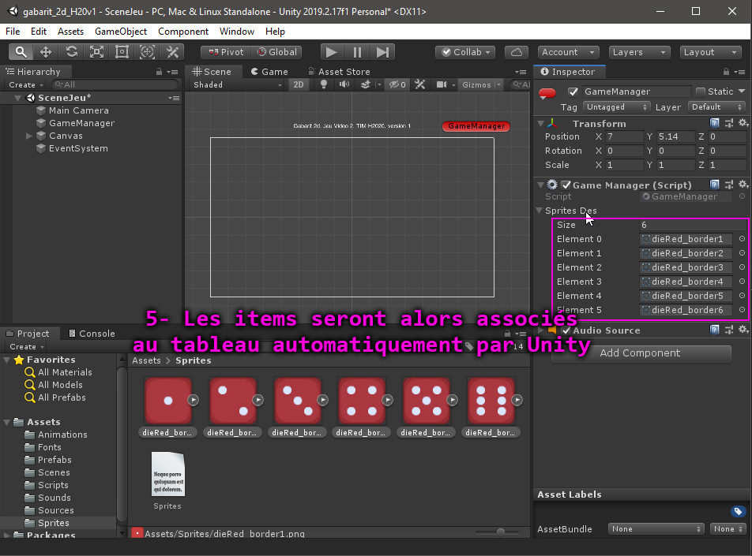752x556 pixels.
Task: Select the Rotate tool
Action: pyautogui.click(x=71, y=52)
